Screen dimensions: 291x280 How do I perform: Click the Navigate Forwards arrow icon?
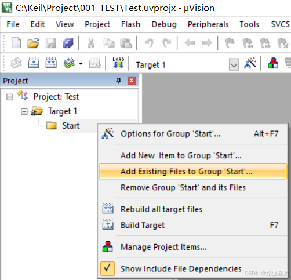click(x=207, y=43)
